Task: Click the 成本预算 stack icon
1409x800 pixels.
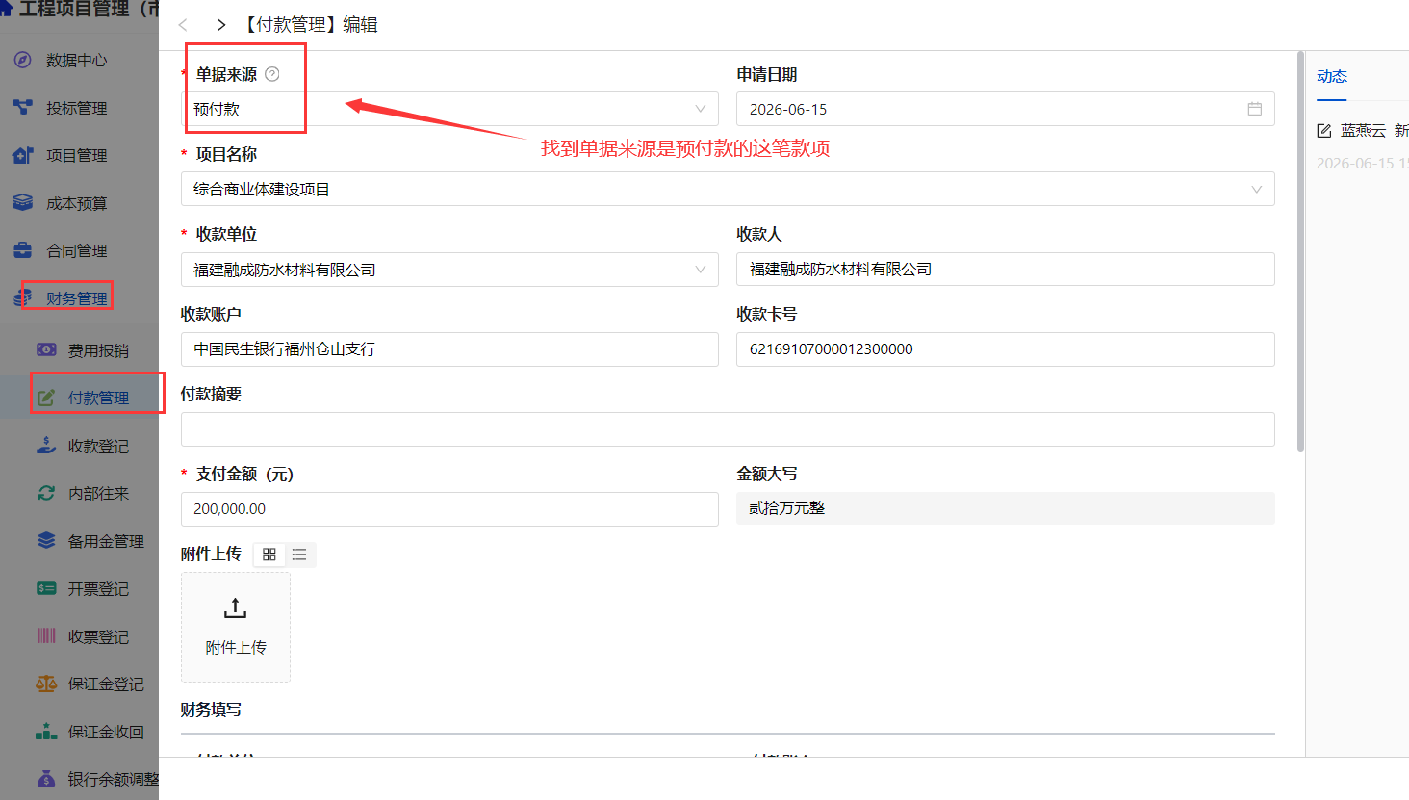Action: 23,202
